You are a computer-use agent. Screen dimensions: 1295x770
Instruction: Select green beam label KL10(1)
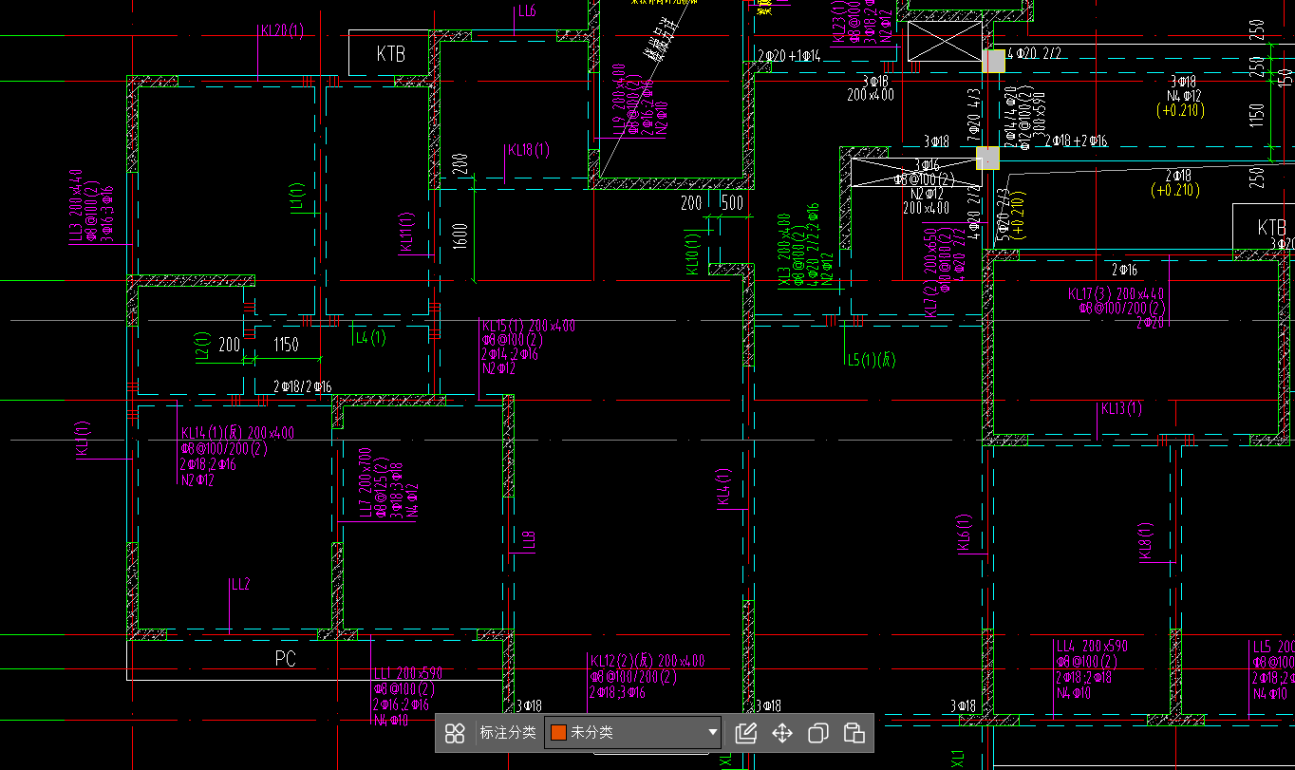tap(692, 253)
